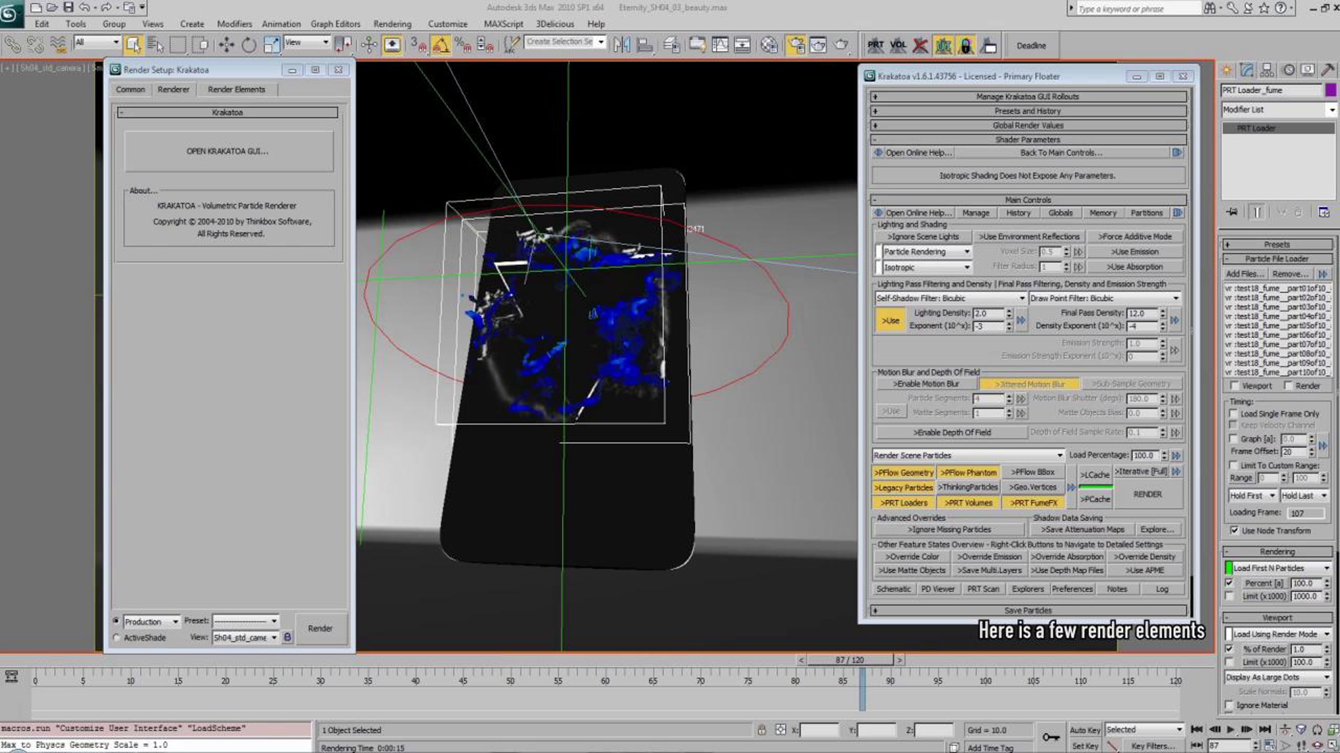The height and width of the screenshot is (753, 1340).
Task: Toggle the Graph [a] checkbox
Action: (x=1233, y=438)
